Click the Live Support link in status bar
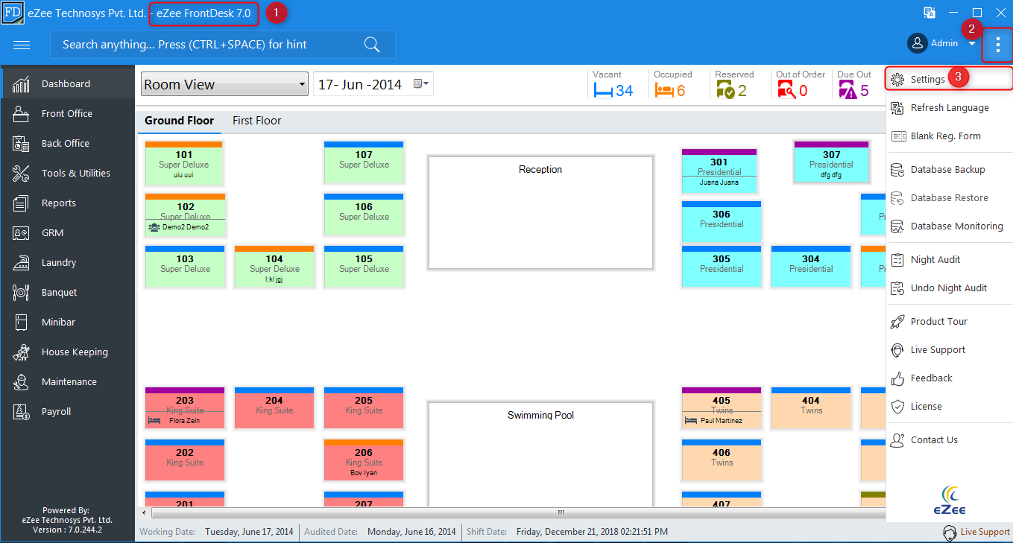The image size is (1013, 543). tap(985, 533)
